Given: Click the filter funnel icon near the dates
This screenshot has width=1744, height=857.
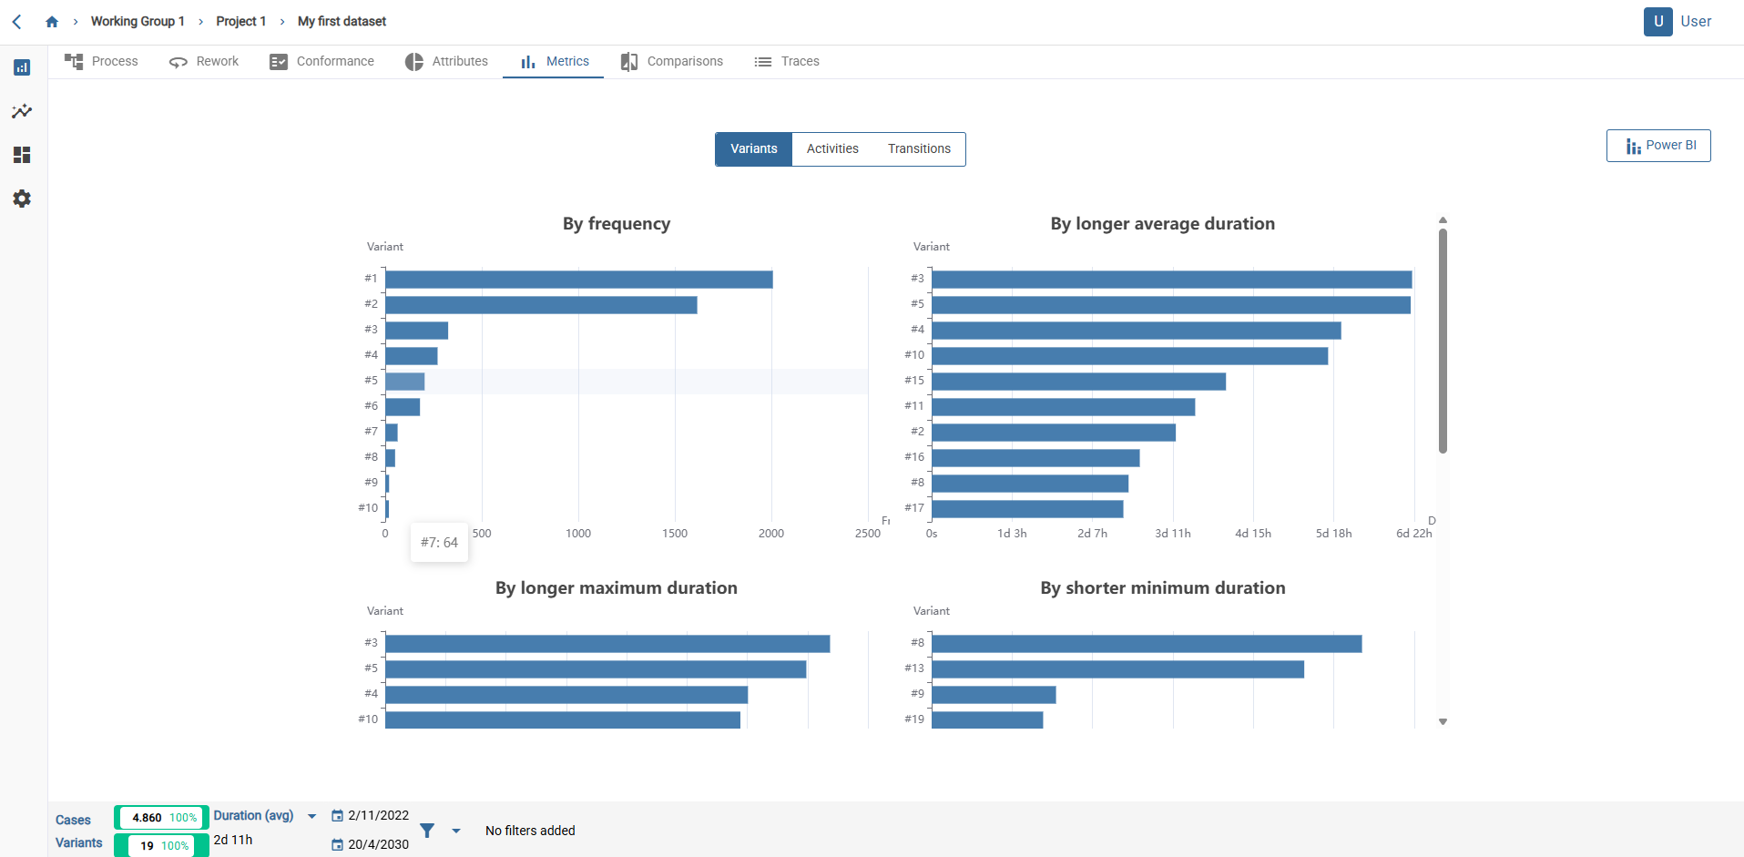Looking at the screenshot, I should [426, 830].
